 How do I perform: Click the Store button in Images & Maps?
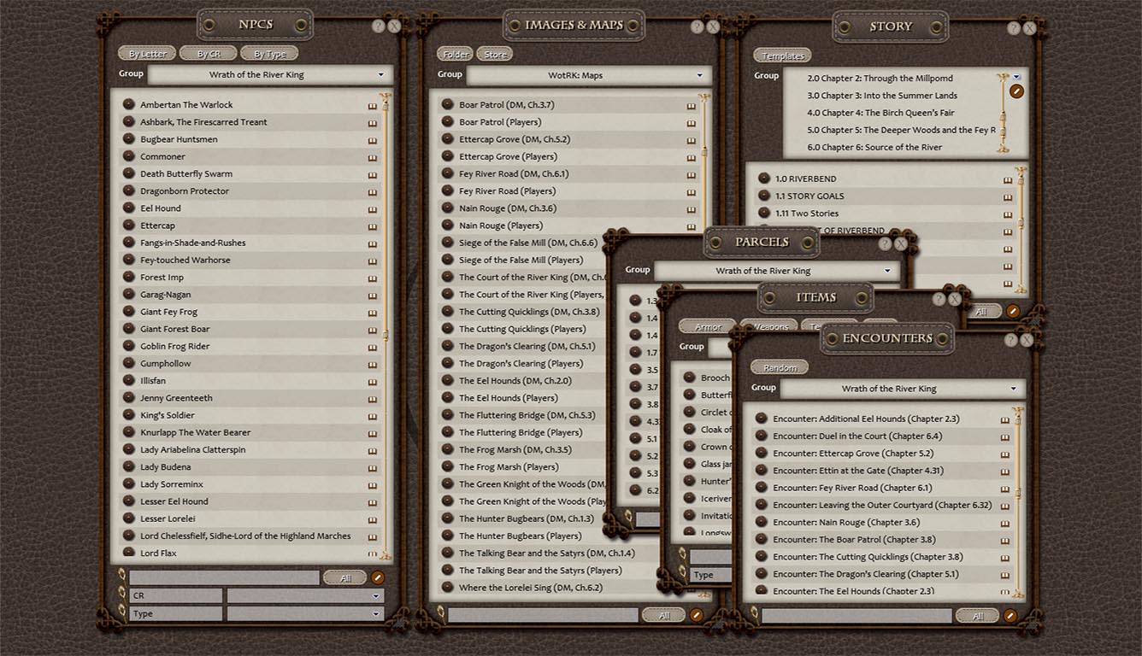coord(494,53)
